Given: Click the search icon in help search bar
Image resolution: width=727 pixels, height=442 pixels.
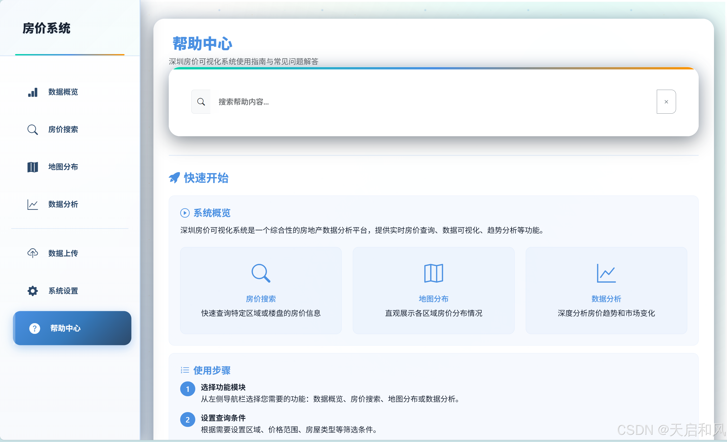Looking at the screenshot, I should click(x=201, y=102).
